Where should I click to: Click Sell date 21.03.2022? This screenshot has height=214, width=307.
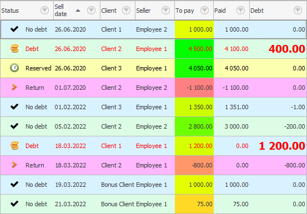point(70,204)
